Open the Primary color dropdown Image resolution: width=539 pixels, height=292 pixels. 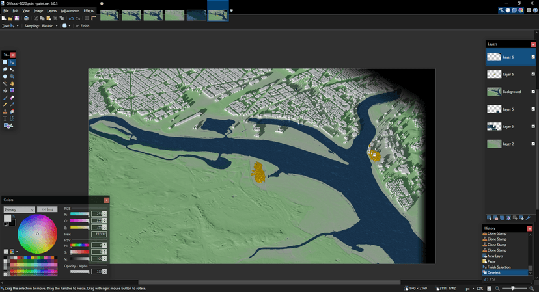coord(19,209)
